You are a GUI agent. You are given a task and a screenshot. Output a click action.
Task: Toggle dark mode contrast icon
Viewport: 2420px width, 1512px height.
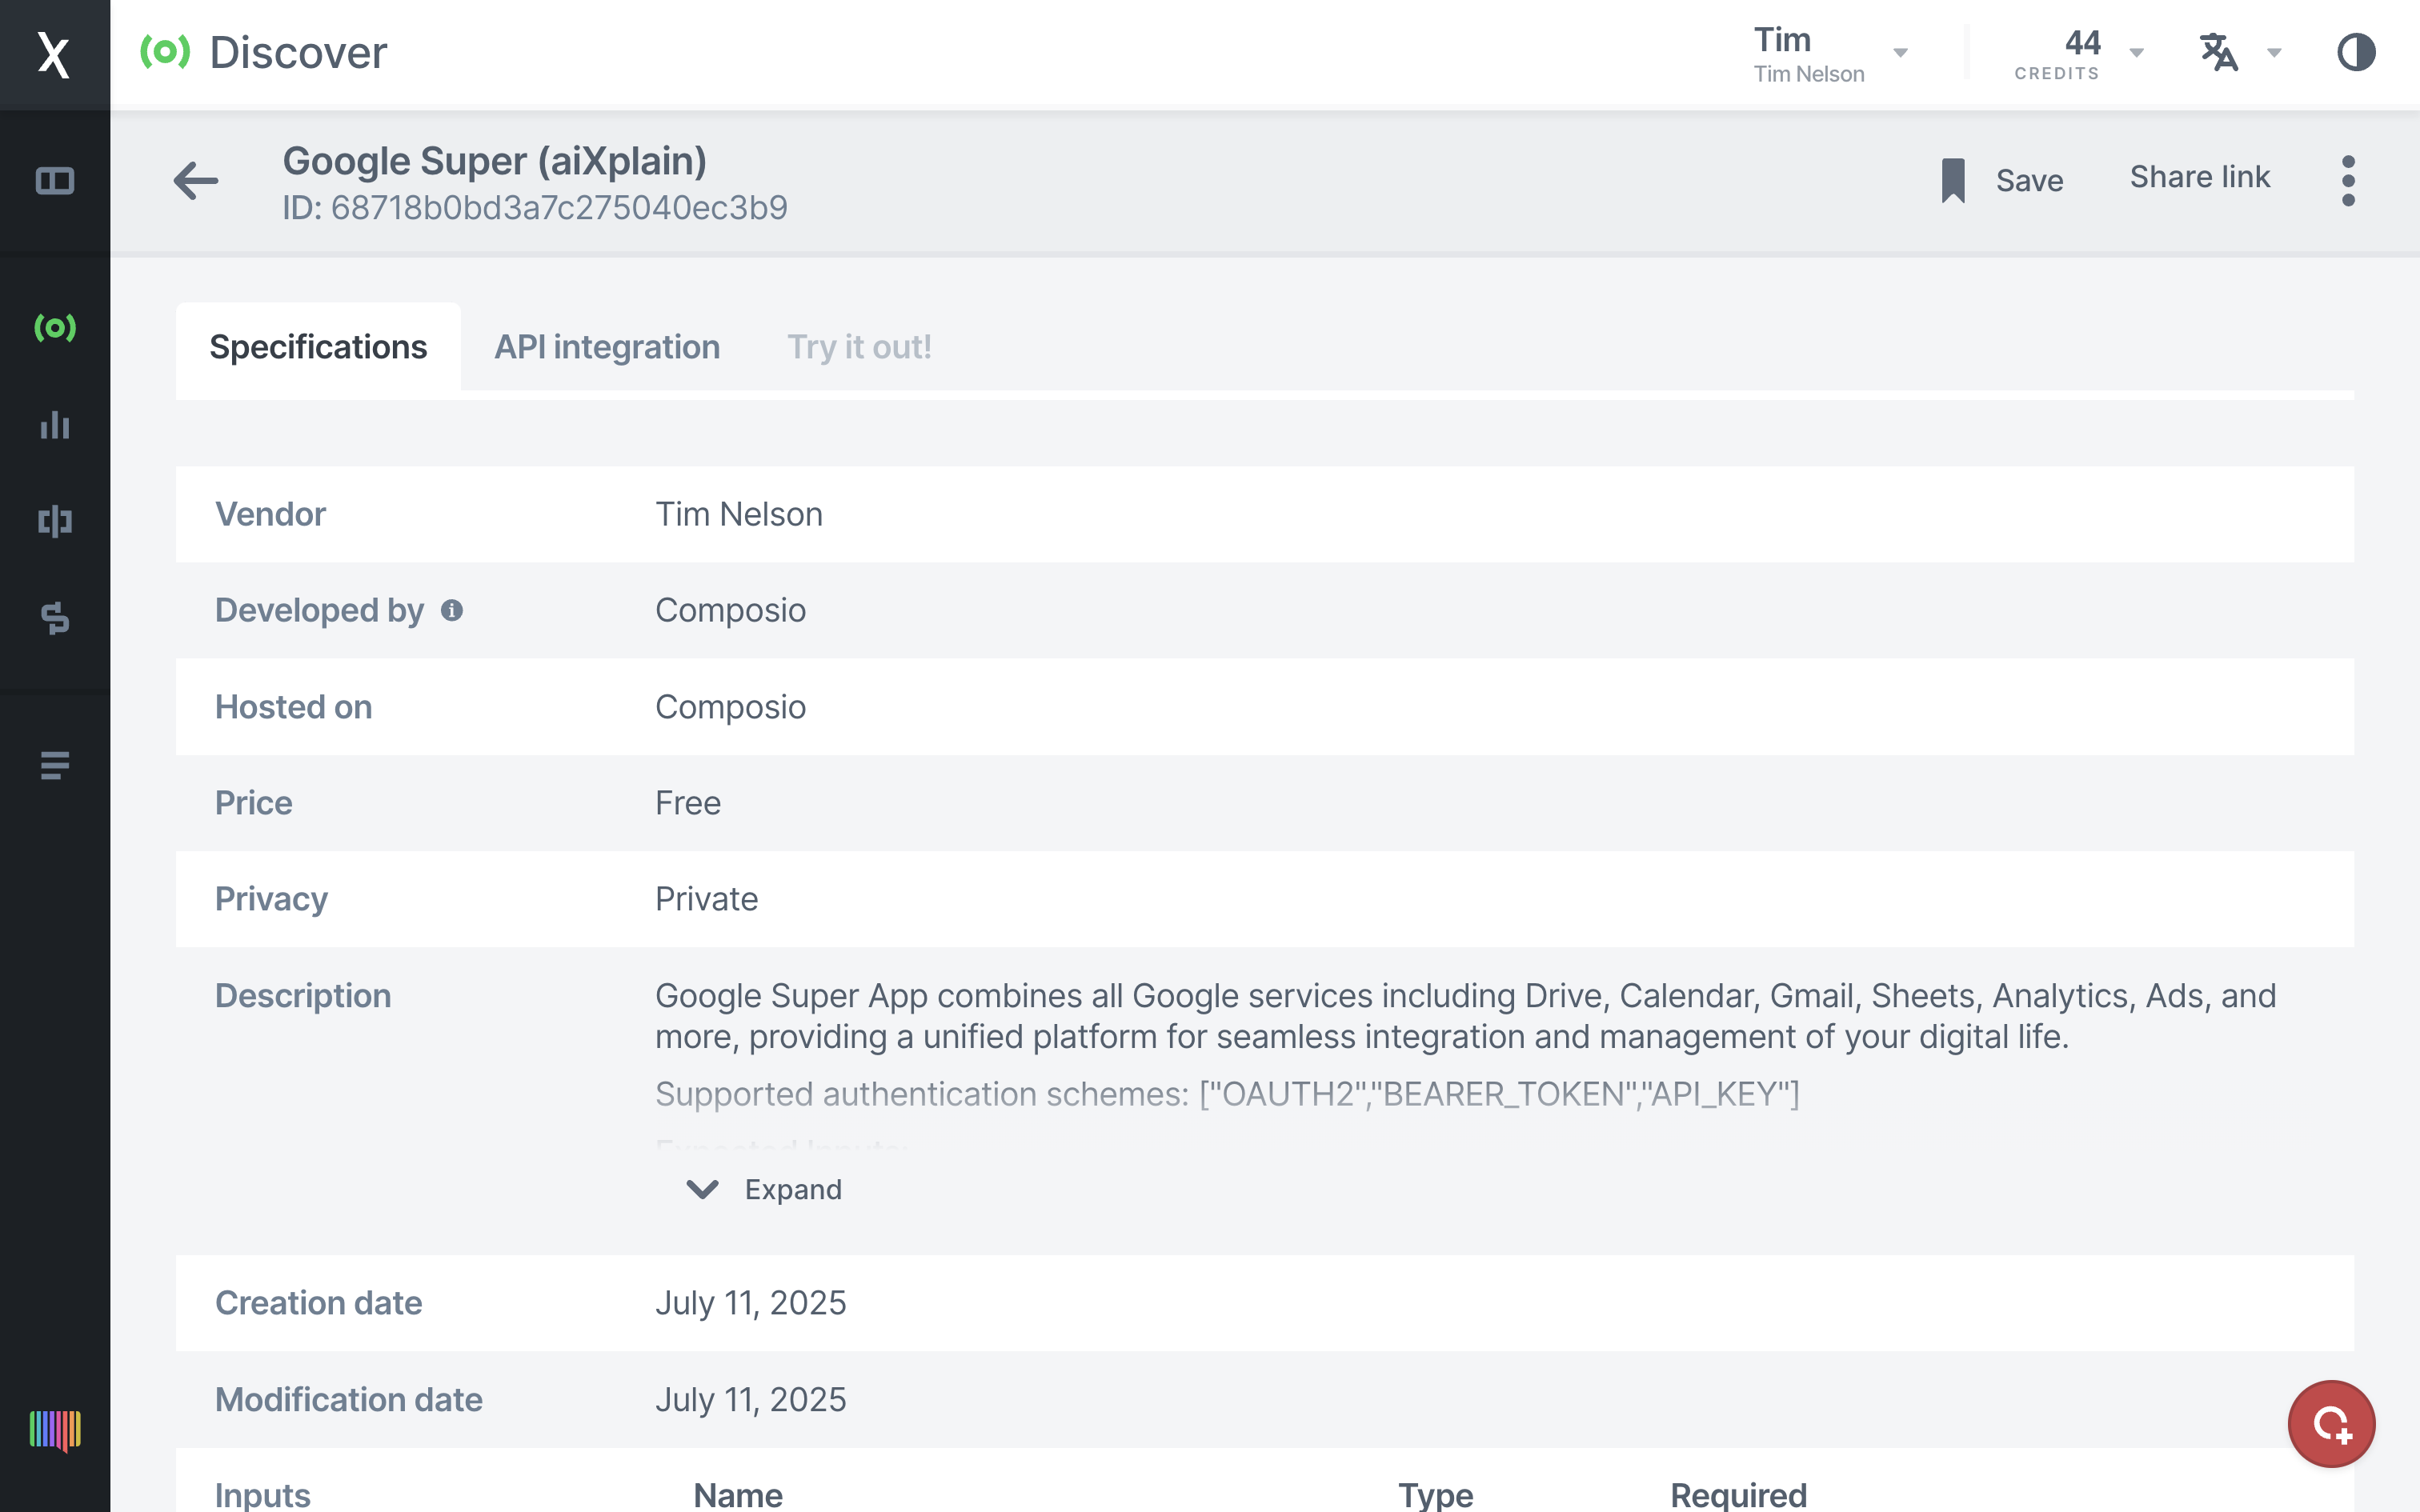coord(2355,52)
